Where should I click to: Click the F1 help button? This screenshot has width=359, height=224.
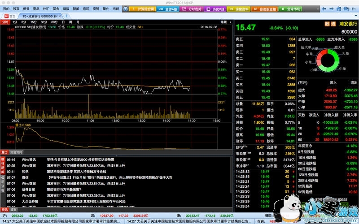354,9
